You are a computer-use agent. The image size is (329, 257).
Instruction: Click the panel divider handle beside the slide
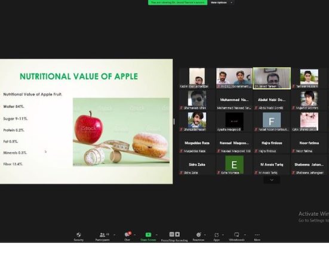174,122
